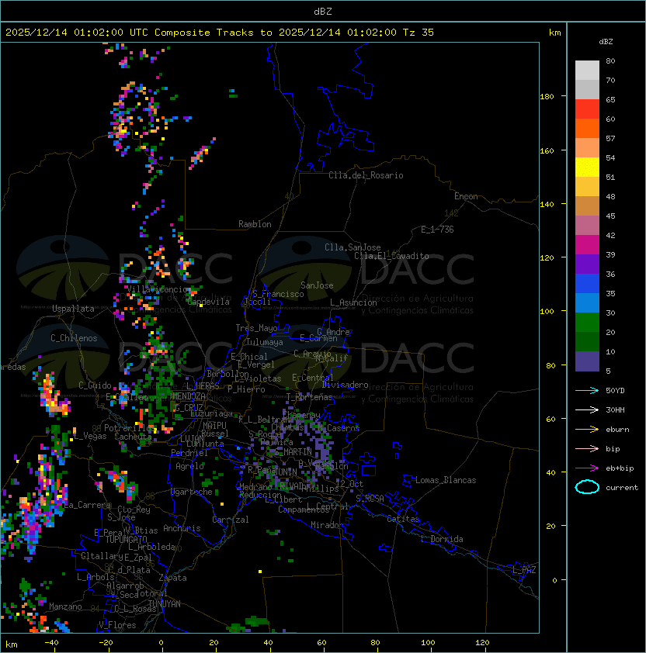The image size is (646, 653).
Task: Click the 100 km mark on vertical axis
Action: click(547, 312)
